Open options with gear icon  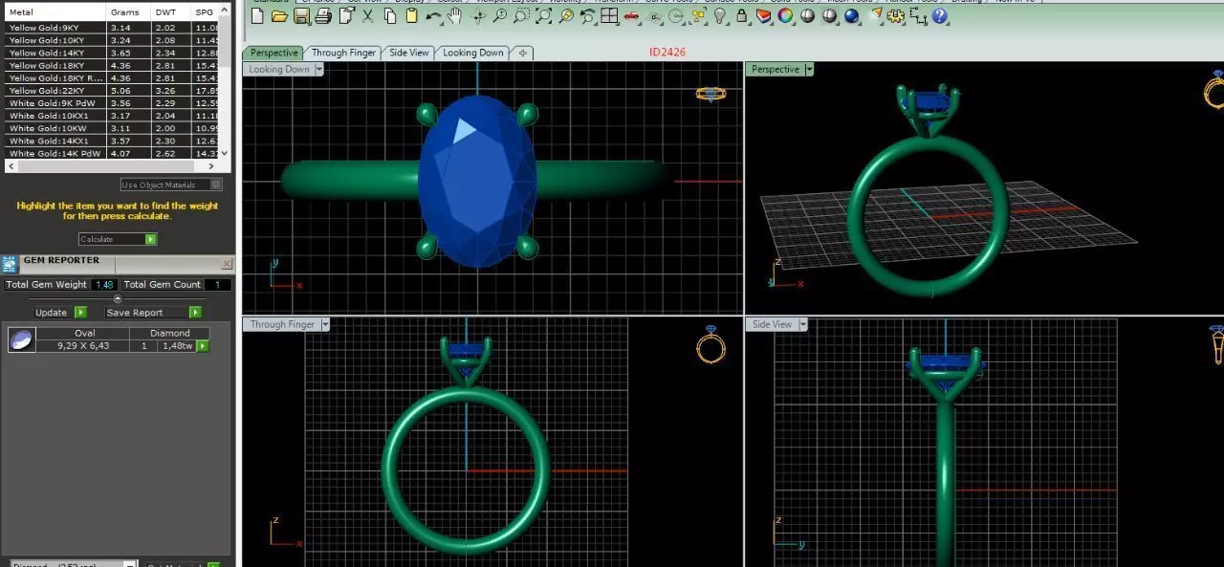pos(894,16)
